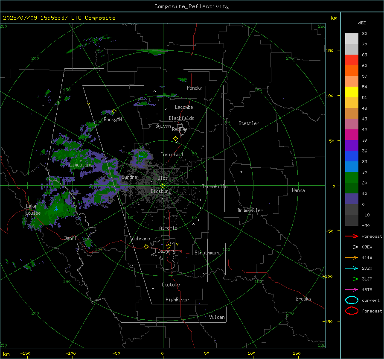Click the yellow diamond marker below RedDeer
Viewport: 384px width, 359px height.
(x=175, y=139)
